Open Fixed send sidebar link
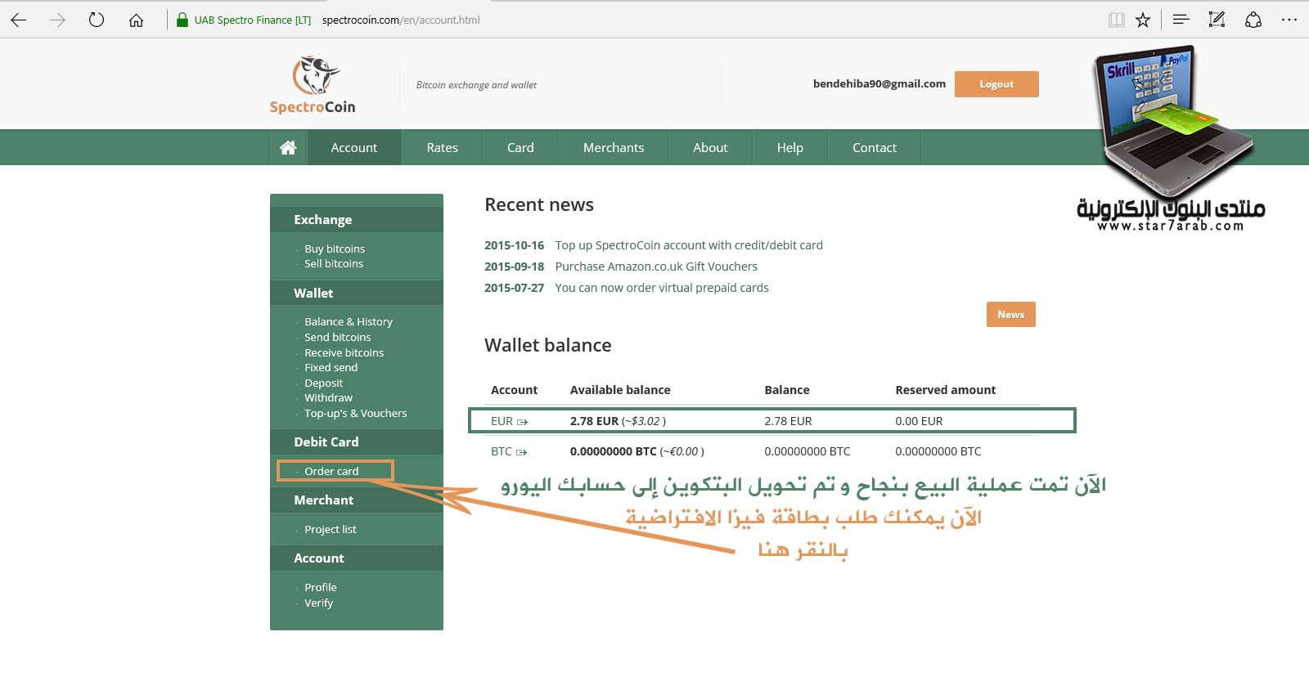Screen dimensions: 1309x677 (331, 367)
